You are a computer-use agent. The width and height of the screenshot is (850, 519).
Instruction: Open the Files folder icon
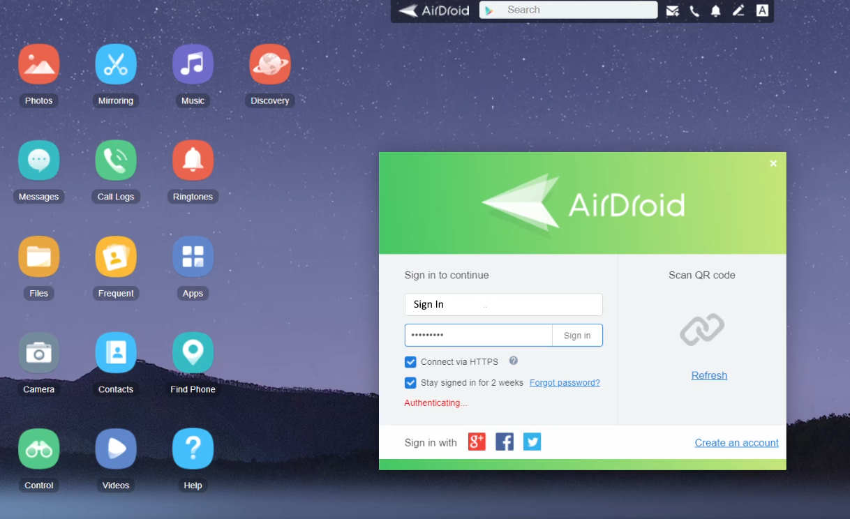39,257
